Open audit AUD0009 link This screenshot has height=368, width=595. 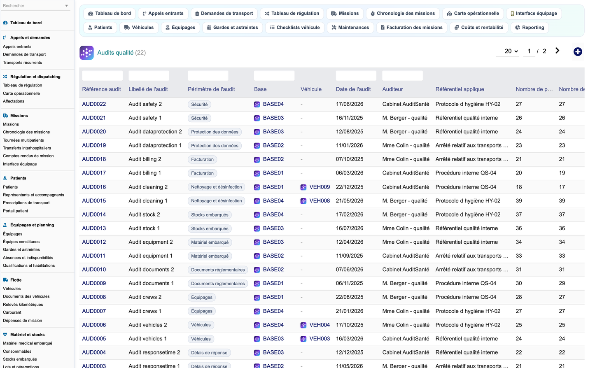pos(94,283)
